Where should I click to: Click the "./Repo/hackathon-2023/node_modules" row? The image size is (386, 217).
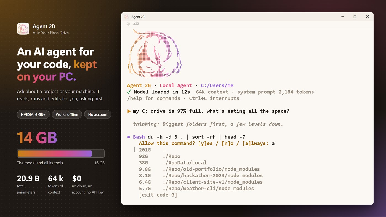[x=201, y=176]
